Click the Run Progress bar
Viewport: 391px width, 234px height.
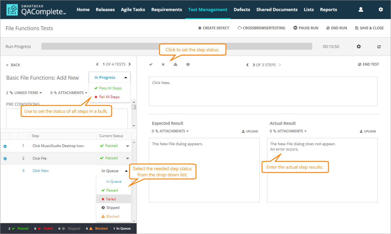tap(177, 47)
